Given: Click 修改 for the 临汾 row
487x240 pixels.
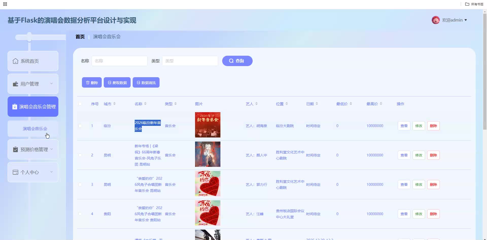Looking at the screenshot, I should [419, 126].
